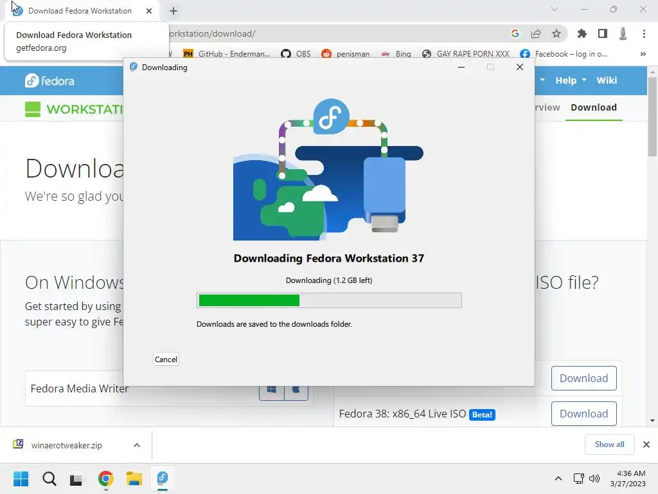
Task: Open the Chrome extensions puzzle icon
Action: tap(582, 33)
